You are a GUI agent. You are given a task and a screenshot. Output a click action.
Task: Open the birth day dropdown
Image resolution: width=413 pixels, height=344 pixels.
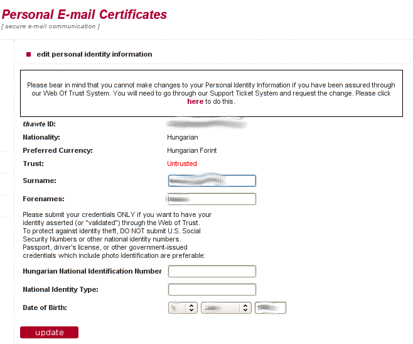tap(183, 308)
